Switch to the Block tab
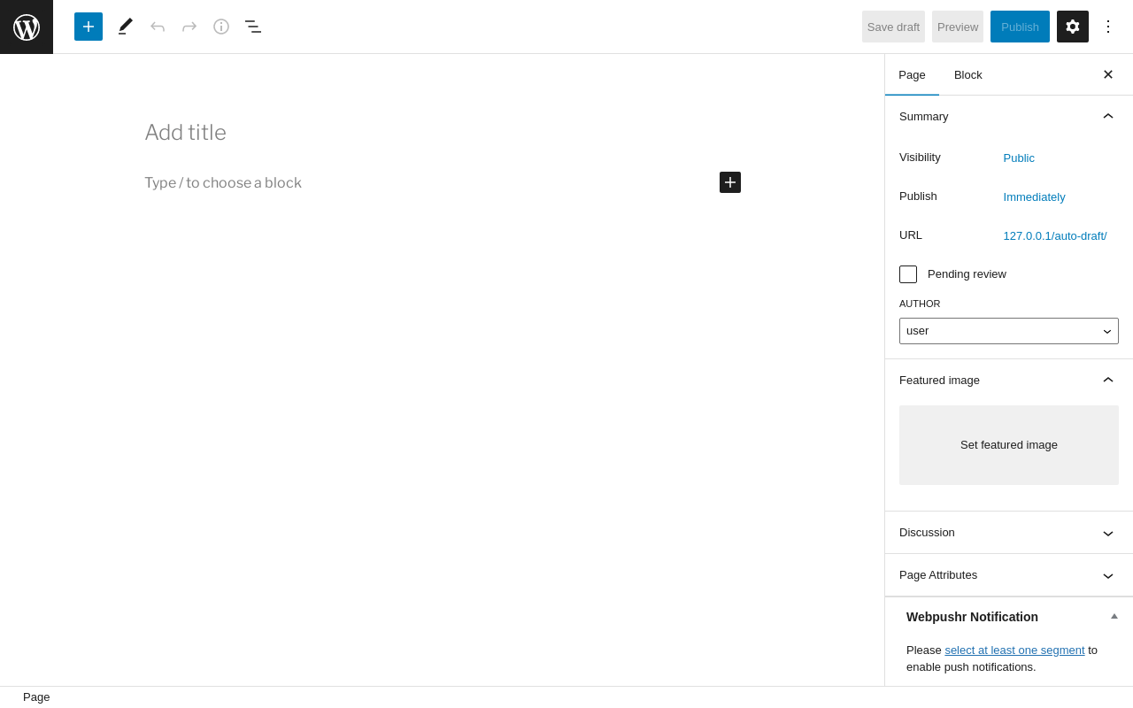The width and height of the screenshot is (1133, 708). click(968, 74)
